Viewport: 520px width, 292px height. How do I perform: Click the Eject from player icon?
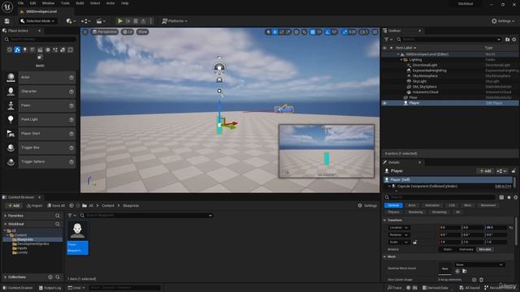click(x=143, y=21)
